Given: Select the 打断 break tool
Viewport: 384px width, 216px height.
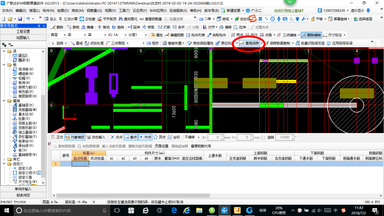Looking at the screenshot, I should click(x=164, y=27).
